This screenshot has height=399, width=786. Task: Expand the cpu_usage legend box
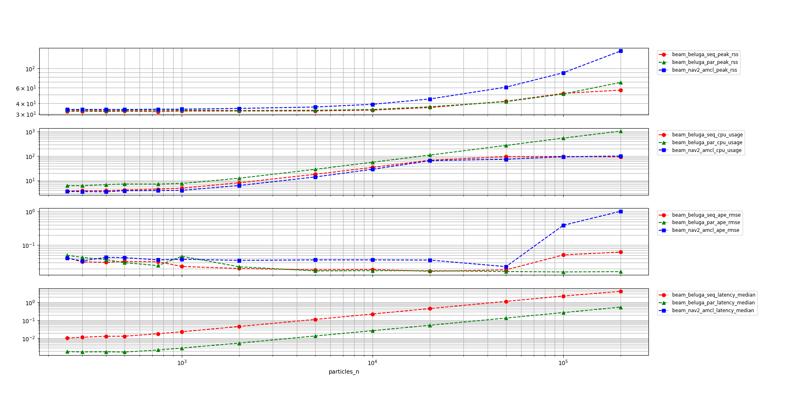click(x=700, y=142)
